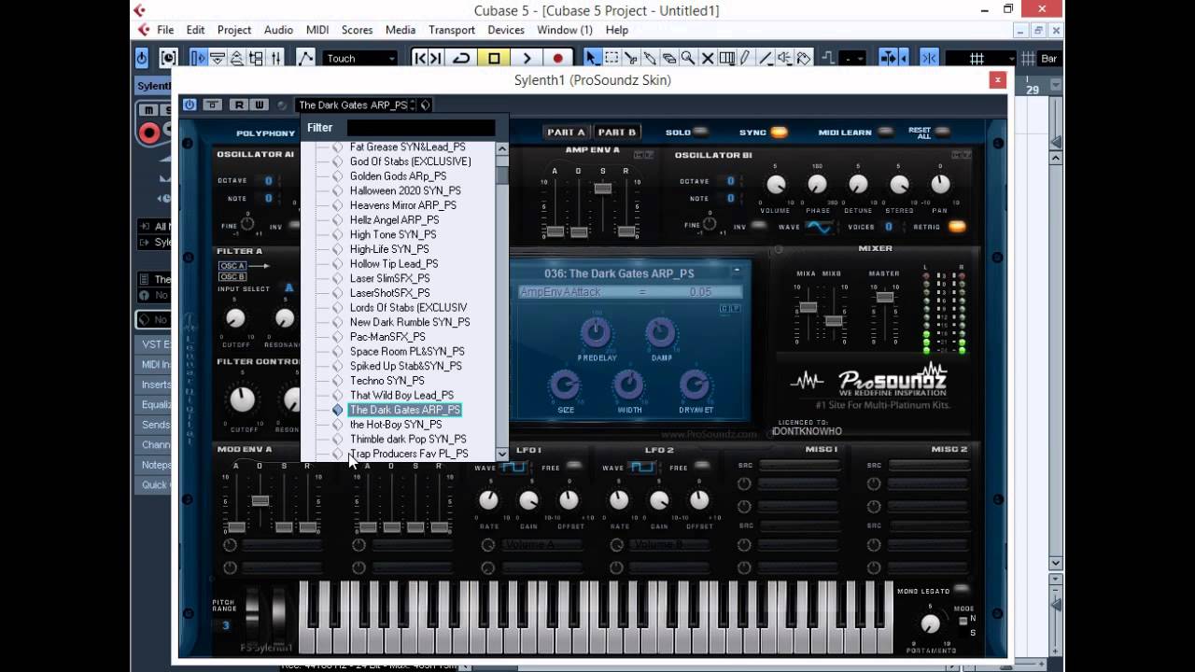
Task: Open the Transport menu
Action: pos(452,30)
